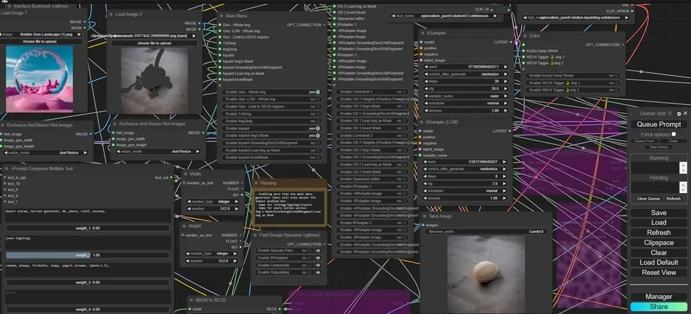Click View History button
Screen dimensions: 691x314
pyautogui.click(x=659, y=146)
